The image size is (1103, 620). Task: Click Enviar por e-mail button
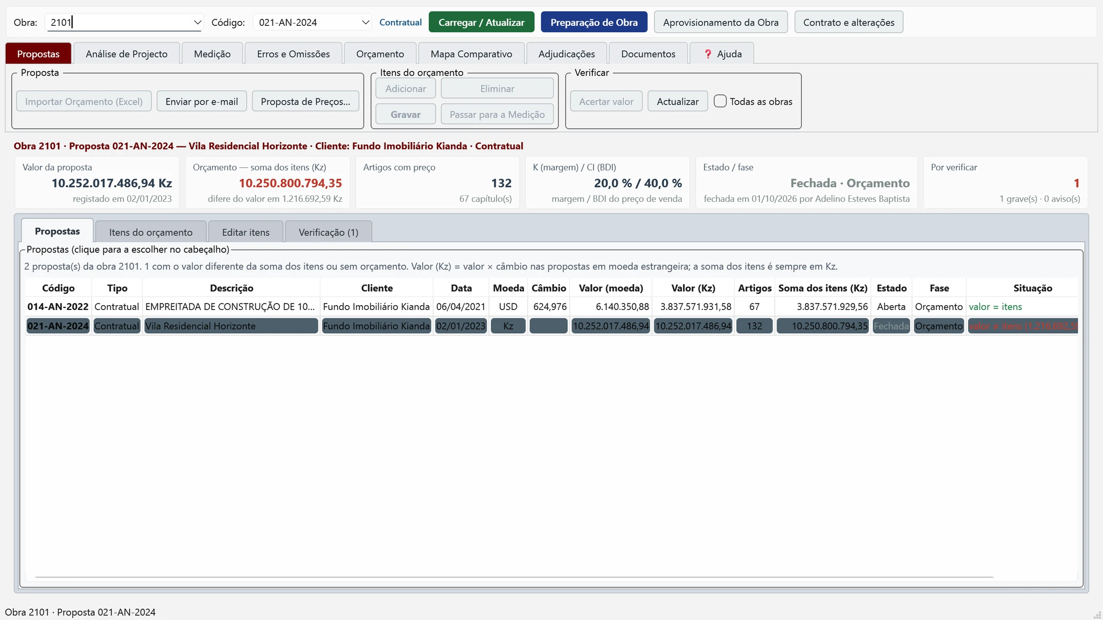pos(201,101)
